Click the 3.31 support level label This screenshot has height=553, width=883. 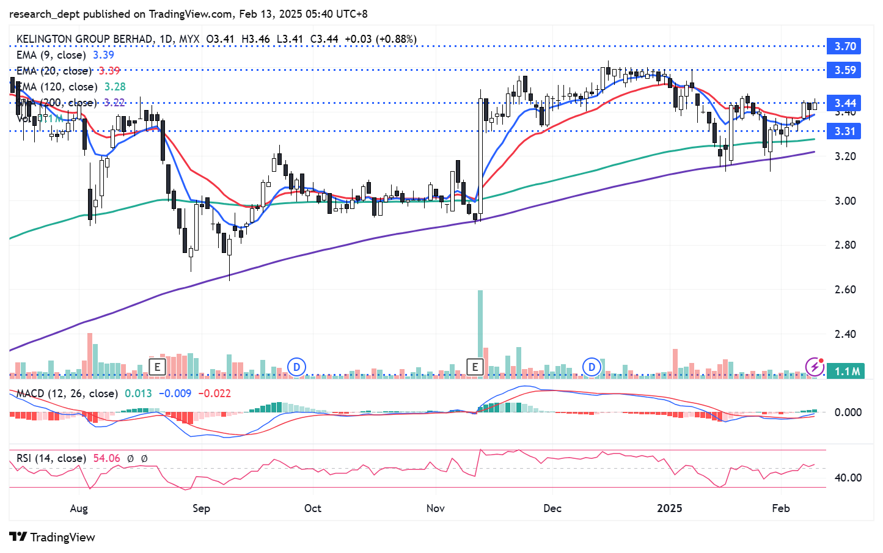(x=845, y=131)
